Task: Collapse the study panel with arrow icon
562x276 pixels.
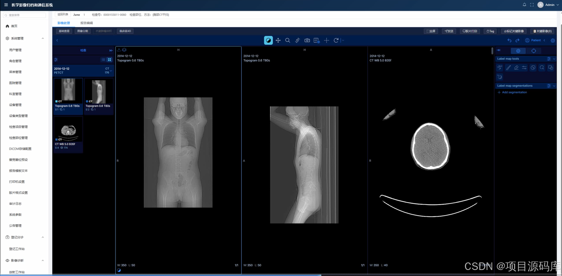Action: click(111, 51)
